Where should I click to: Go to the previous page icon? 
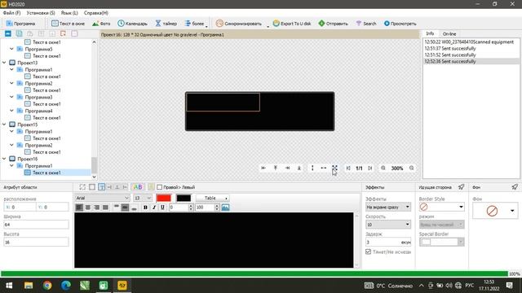click(x=348, y=168)
